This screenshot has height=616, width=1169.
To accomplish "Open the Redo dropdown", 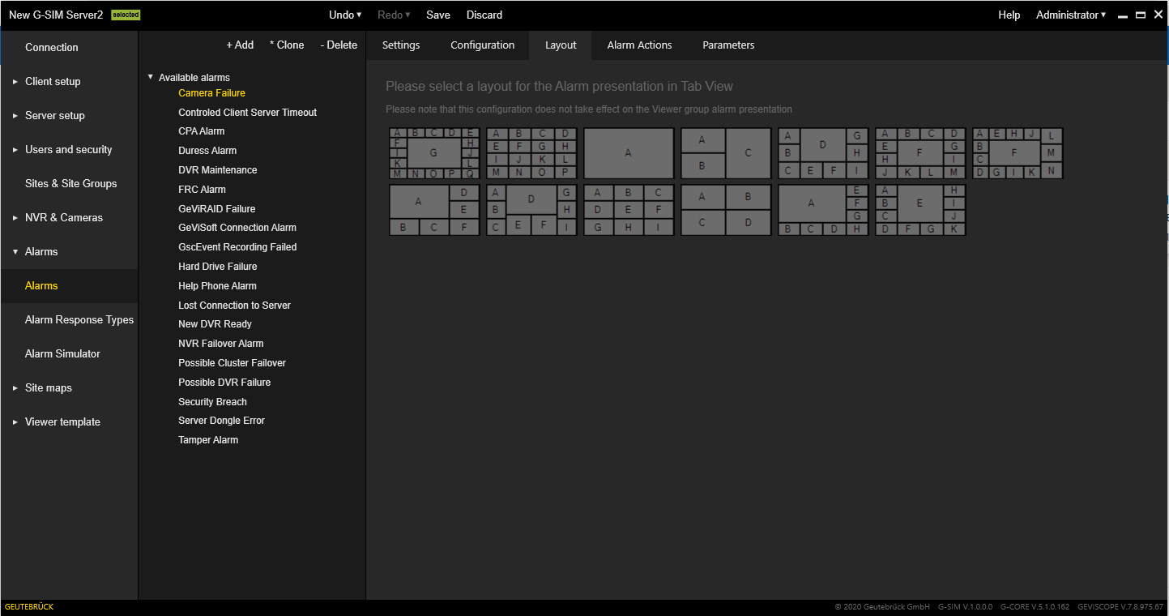I will coord(395,15).
